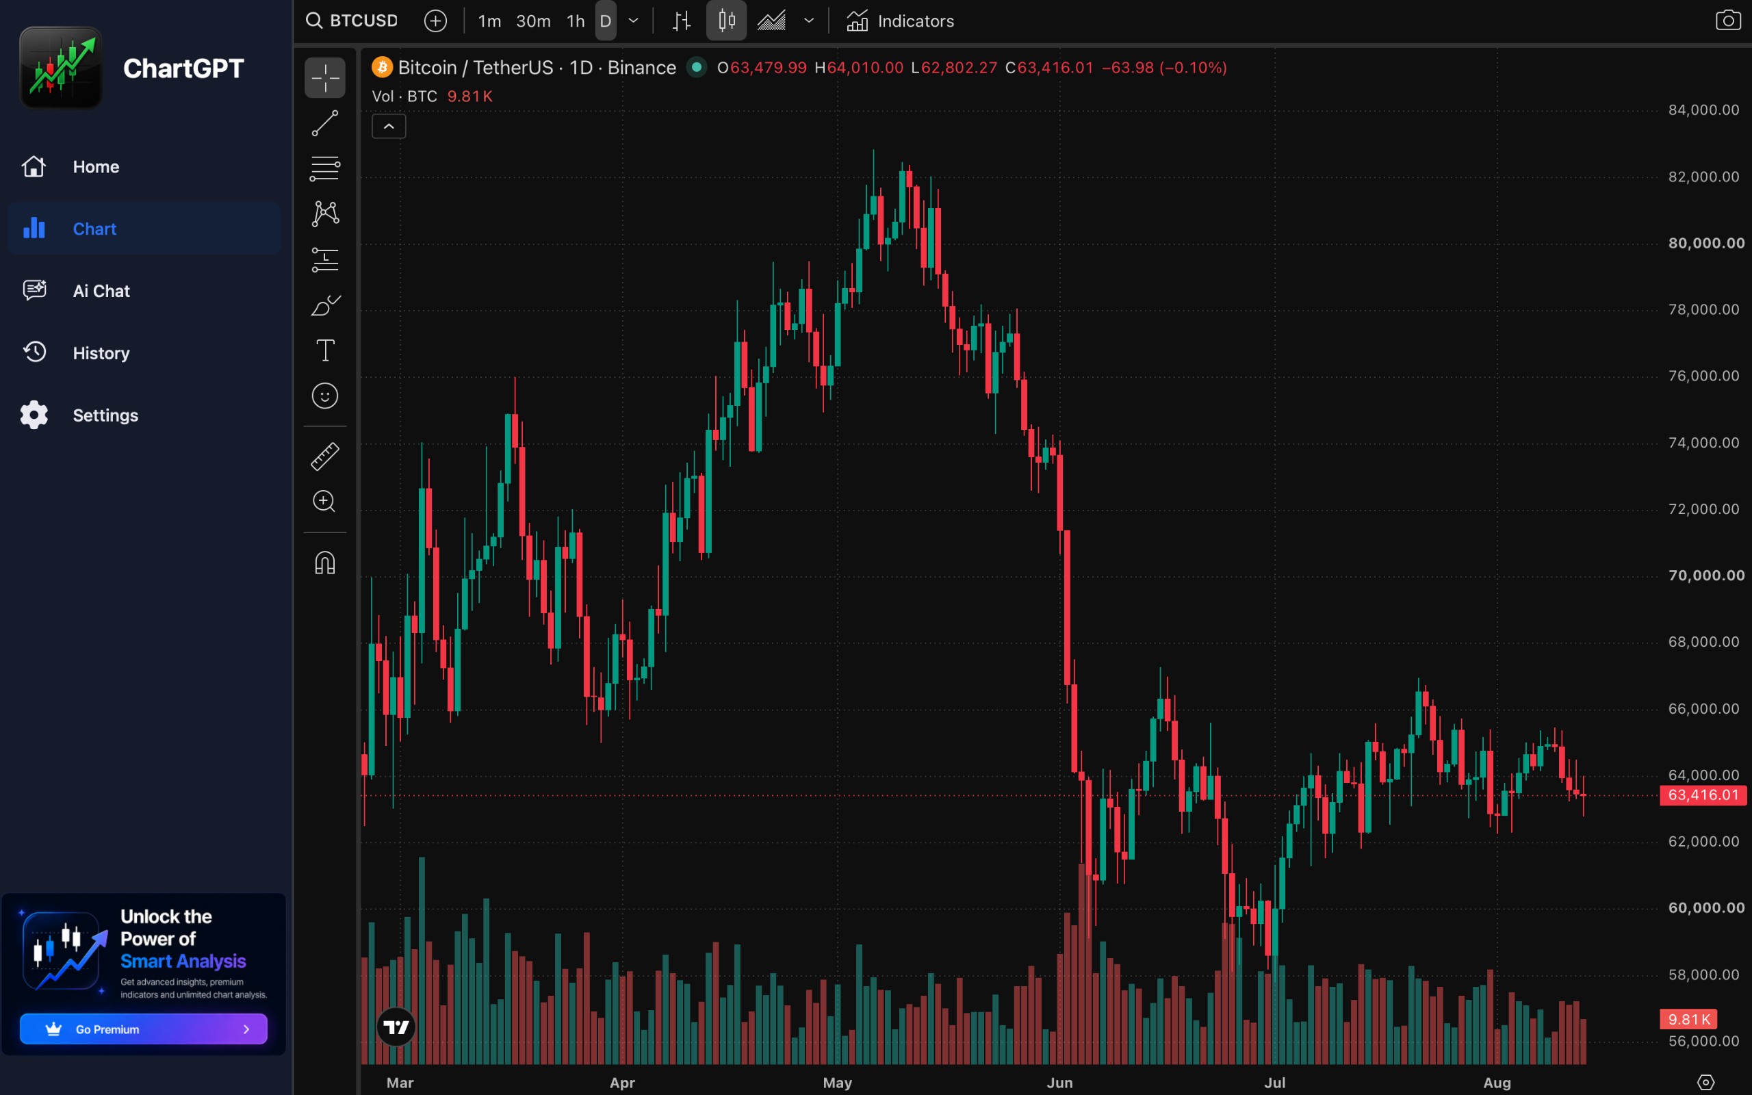The image size is (1752, 1095).
Task: Toggle the magnet snap mode
Action: (324, 563)
